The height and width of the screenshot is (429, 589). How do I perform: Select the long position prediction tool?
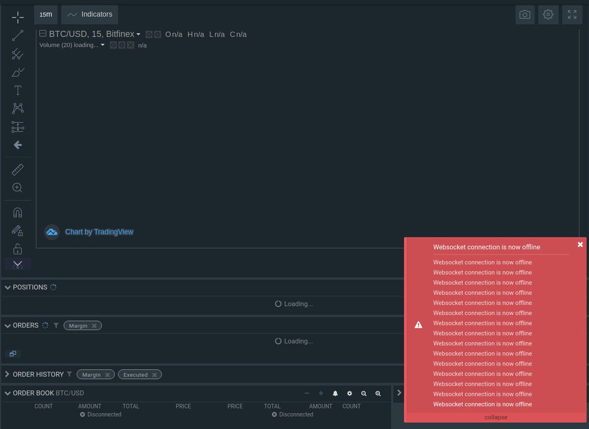click(x=18, y=127)
